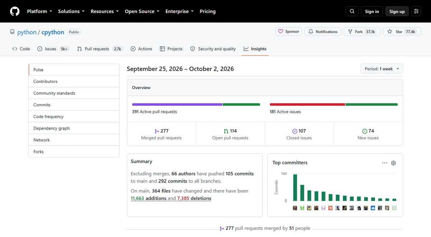Click the 7,385 deletions text
This screenshot has width=431, height=237.
click(x=194, y=198)
